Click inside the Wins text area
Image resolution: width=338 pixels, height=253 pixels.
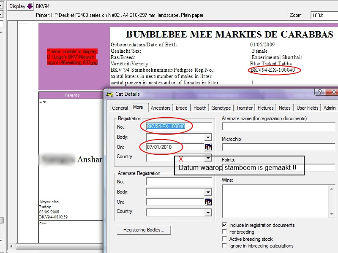pyautogui.click(x=275, y=202)
